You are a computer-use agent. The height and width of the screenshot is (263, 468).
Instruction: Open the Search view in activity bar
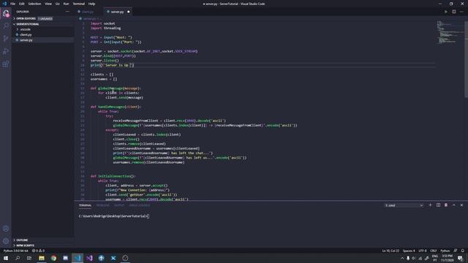[x=6, y=26]
